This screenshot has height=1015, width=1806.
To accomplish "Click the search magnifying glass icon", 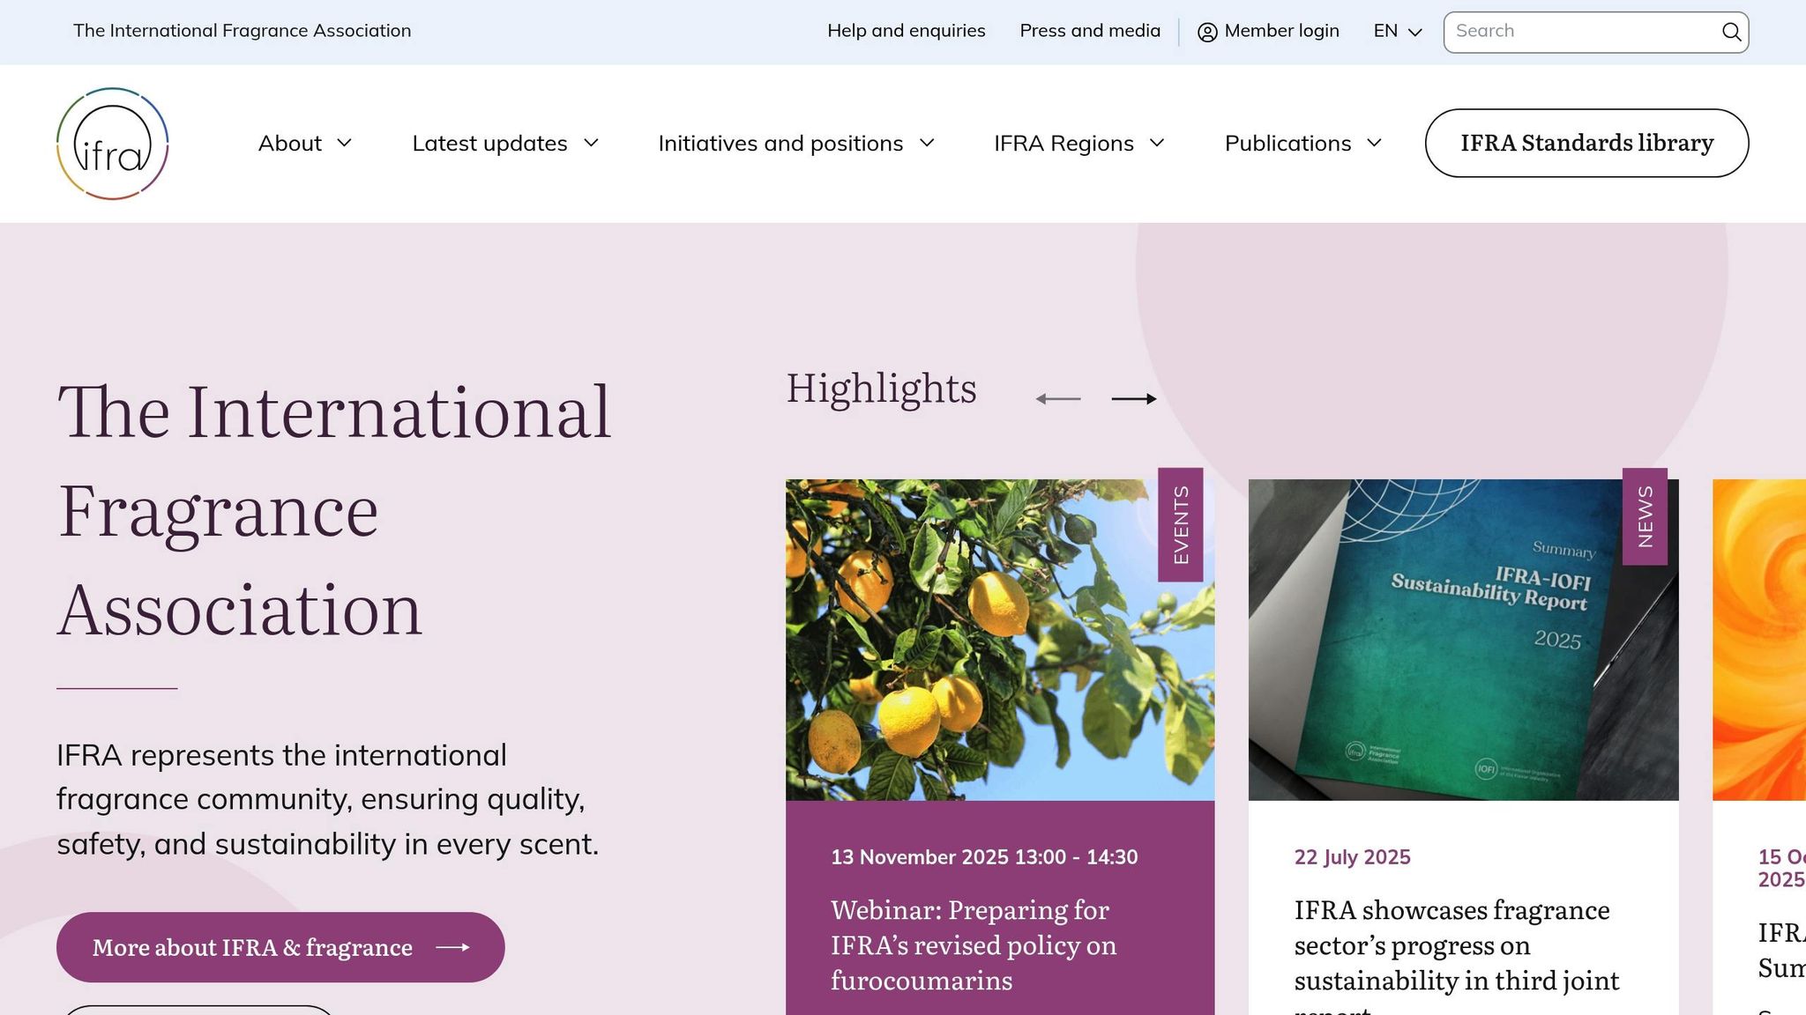I will click(x=1732, y=31).
